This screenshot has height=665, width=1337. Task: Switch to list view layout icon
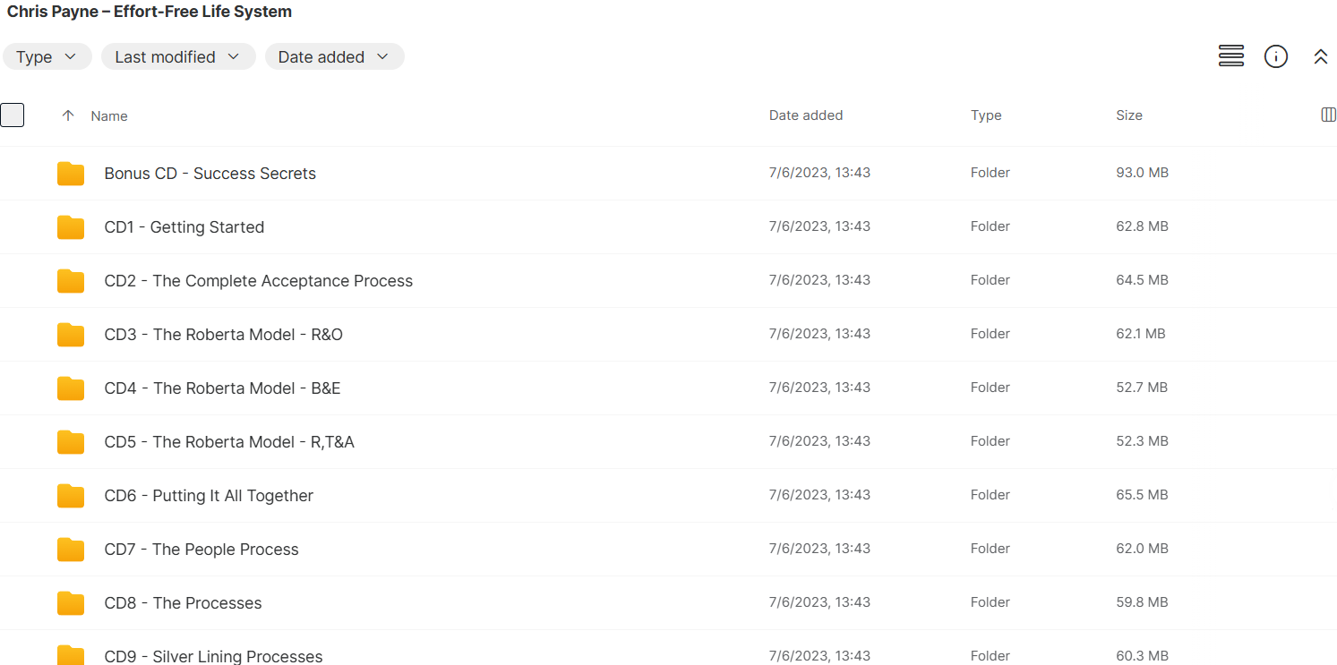[1231, 56]
